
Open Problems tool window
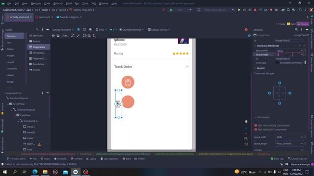tap(60, 159)
